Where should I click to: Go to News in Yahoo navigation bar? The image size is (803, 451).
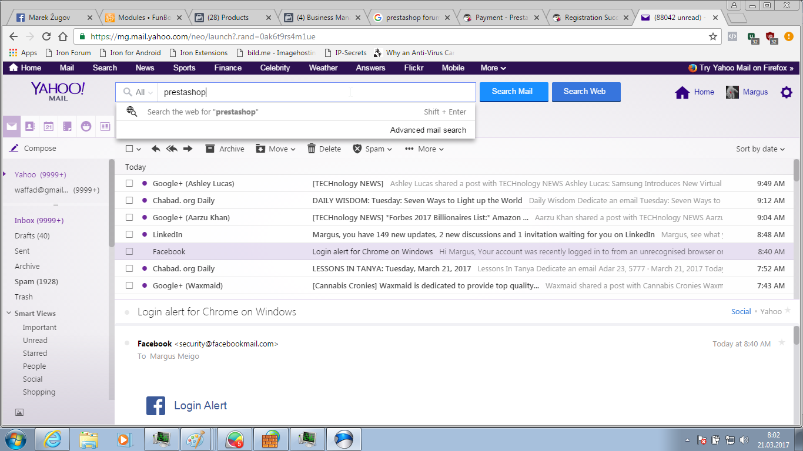point(145,68)
